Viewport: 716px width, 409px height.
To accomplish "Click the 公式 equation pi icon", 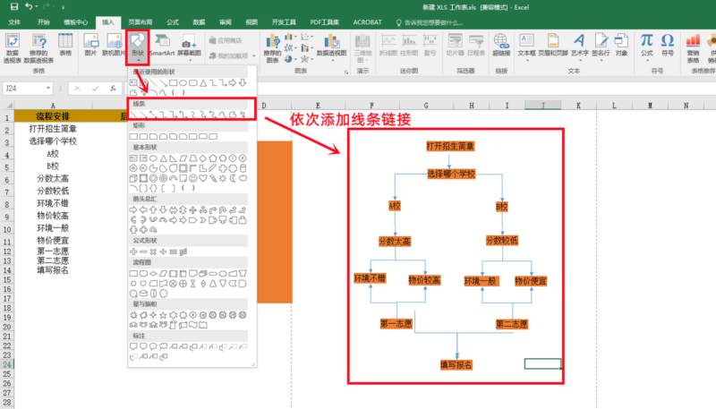I will pos(646,46).
